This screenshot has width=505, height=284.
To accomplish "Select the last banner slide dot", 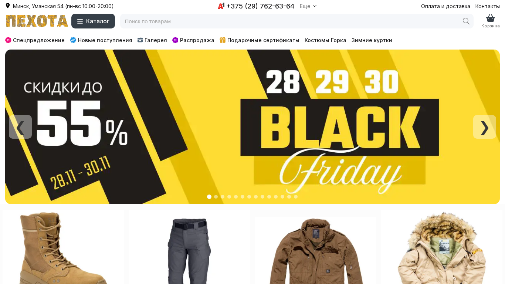I will click(x=296, y=197).
